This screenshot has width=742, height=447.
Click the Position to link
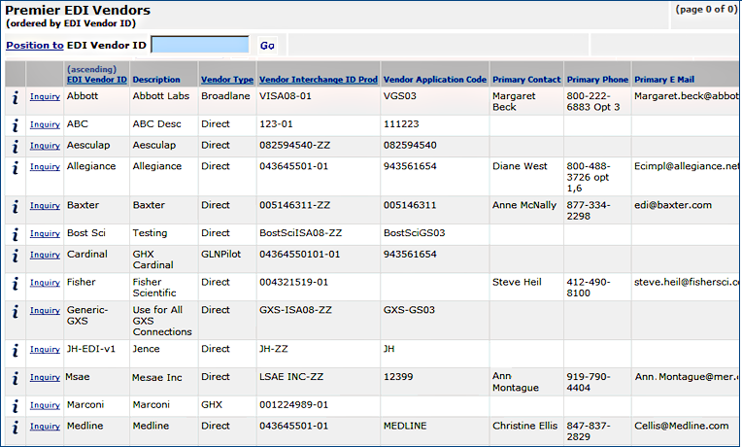tap(35, 46)
